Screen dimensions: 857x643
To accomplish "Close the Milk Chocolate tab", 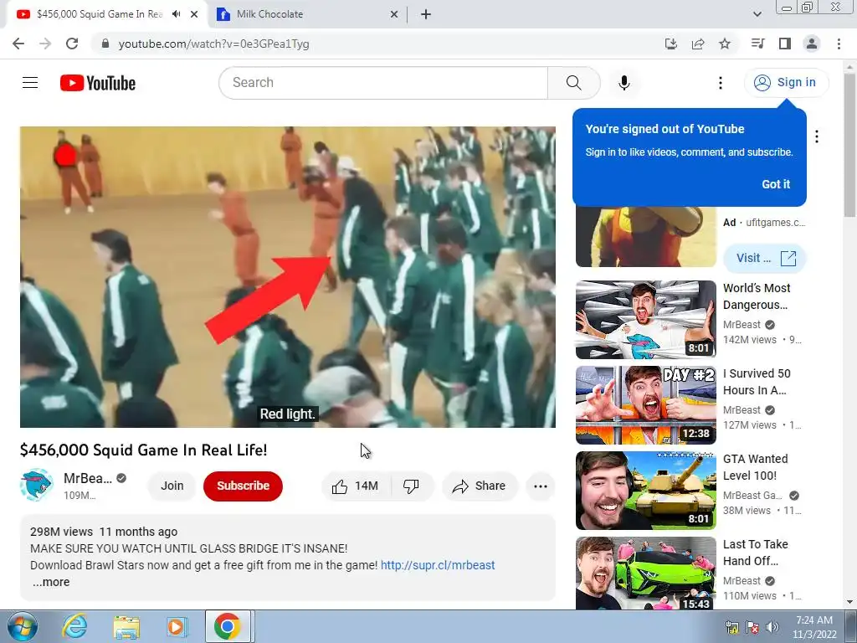I will tap(394, 14).
